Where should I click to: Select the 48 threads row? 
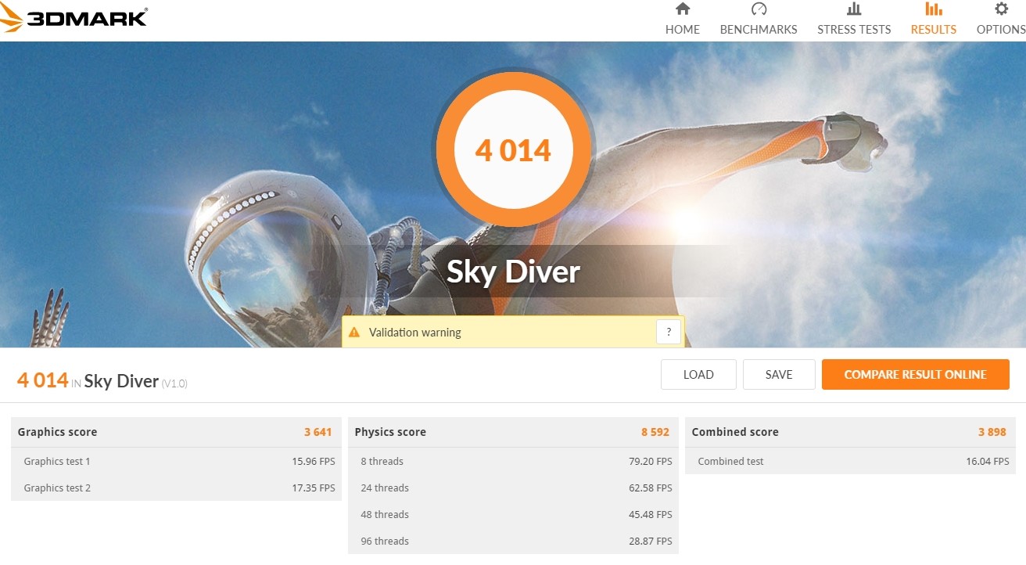click(x=513, y=514)
